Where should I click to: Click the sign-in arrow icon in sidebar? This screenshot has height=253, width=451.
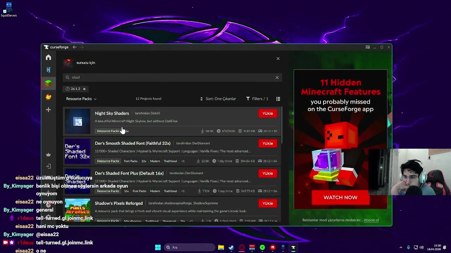tap(48, 166)
